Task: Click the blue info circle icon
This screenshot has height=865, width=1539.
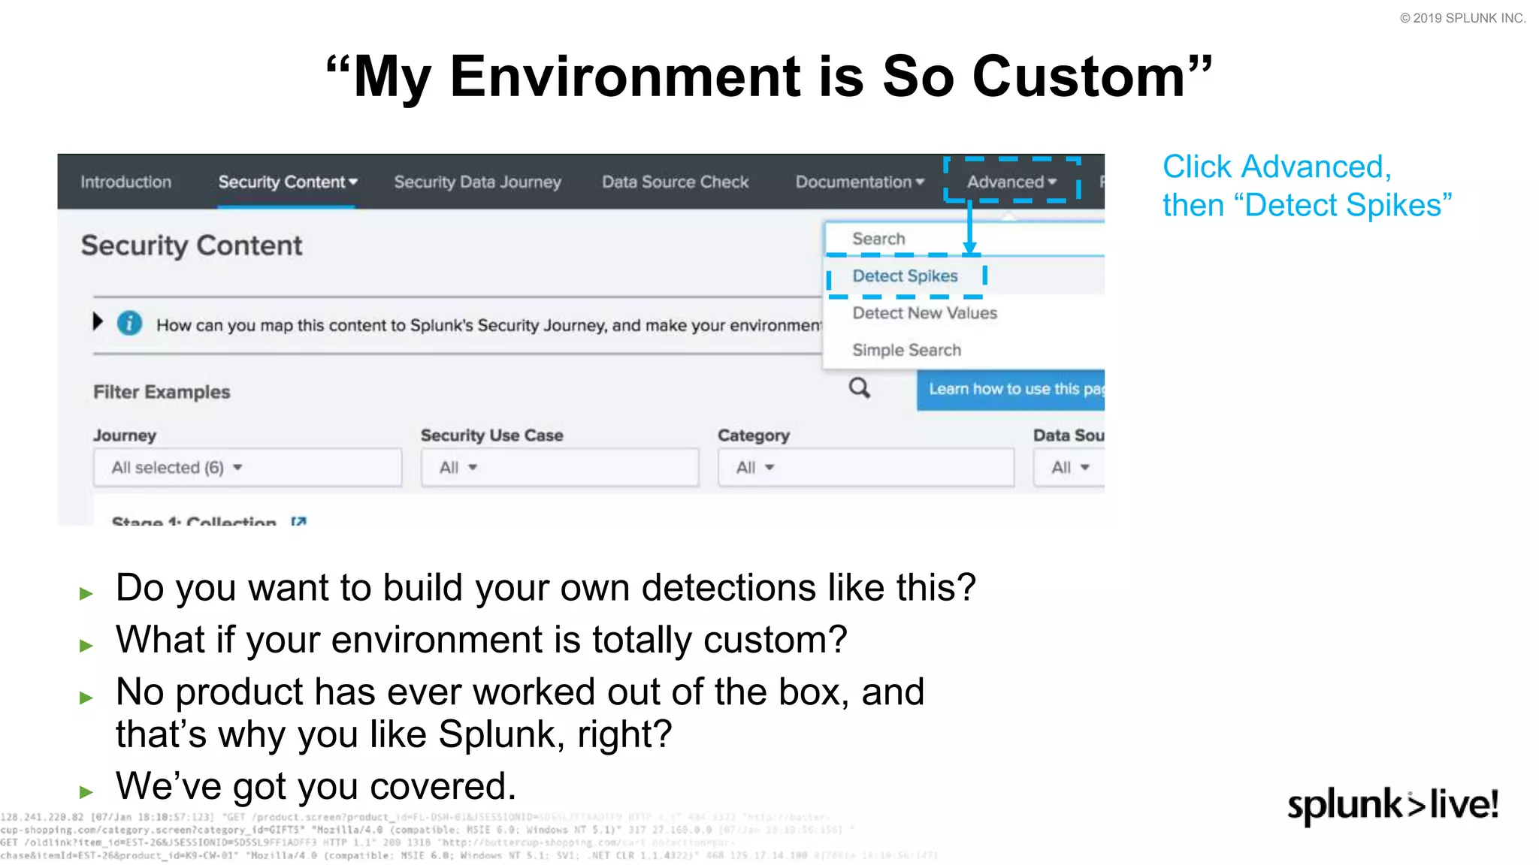Action: pyautogui.click(x=129, y=324)
